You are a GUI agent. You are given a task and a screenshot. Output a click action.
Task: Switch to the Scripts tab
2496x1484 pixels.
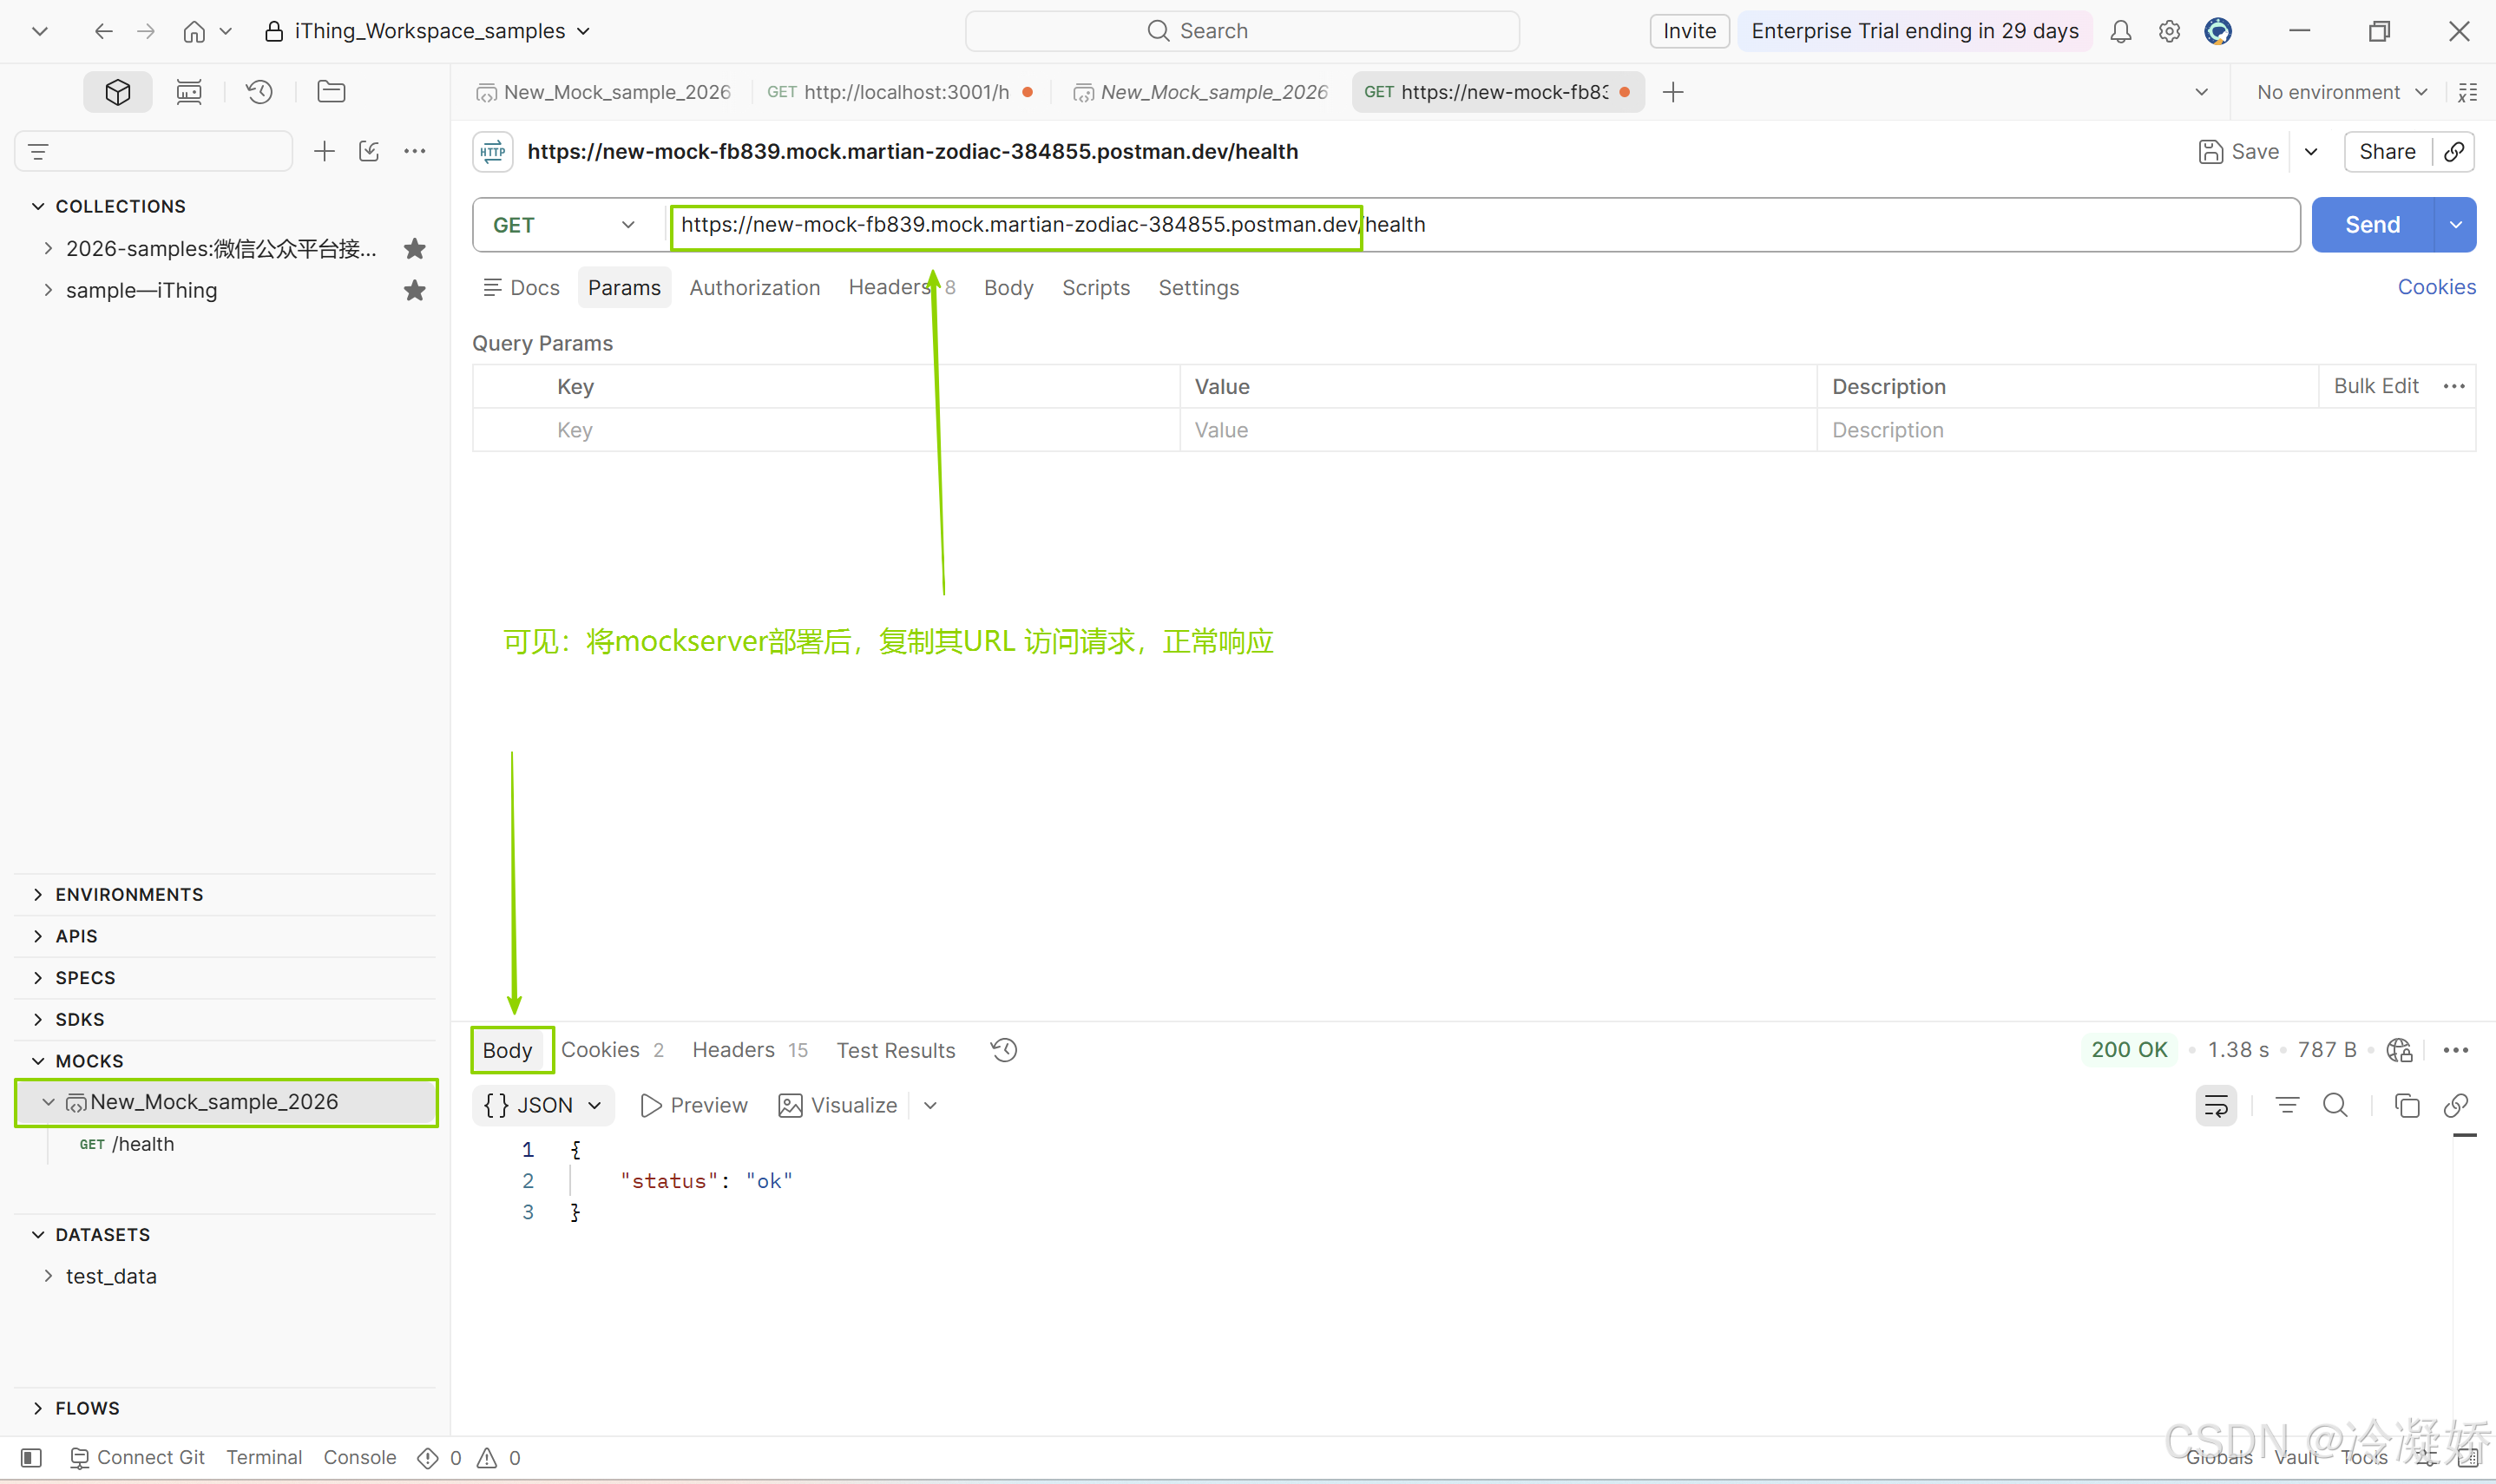(x=1095, y=288)
